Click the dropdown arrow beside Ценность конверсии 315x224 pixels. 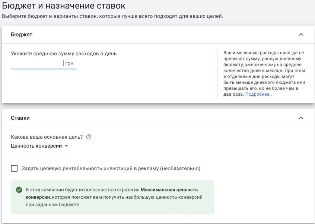click(66, 146)
